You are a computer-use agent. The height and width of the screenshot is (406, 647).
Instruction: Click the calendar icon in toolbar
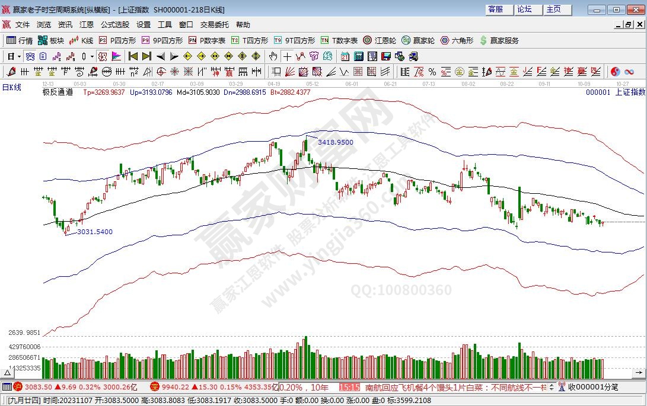pyautogui.click(x=345, y=56)
